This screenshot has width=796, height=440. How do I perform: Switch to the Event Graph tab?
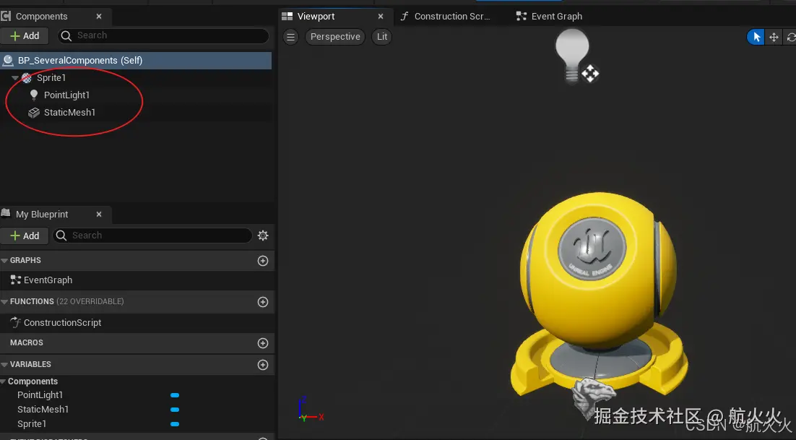click(549, 16)
